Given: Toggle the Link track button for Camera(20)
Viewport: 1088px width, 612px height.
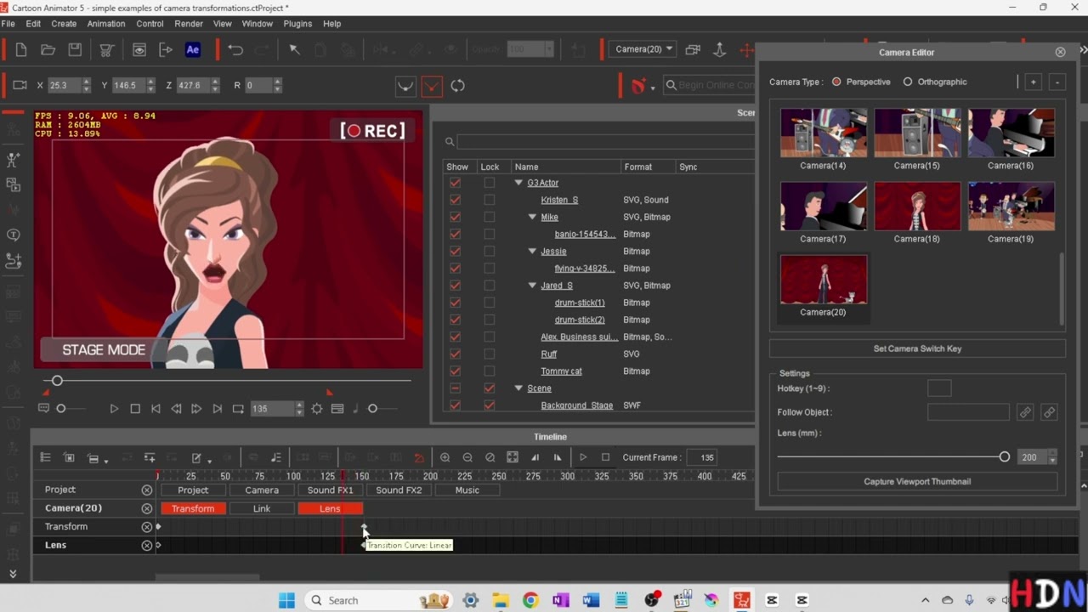Looking at the screenshot, I should coord(262,508).
